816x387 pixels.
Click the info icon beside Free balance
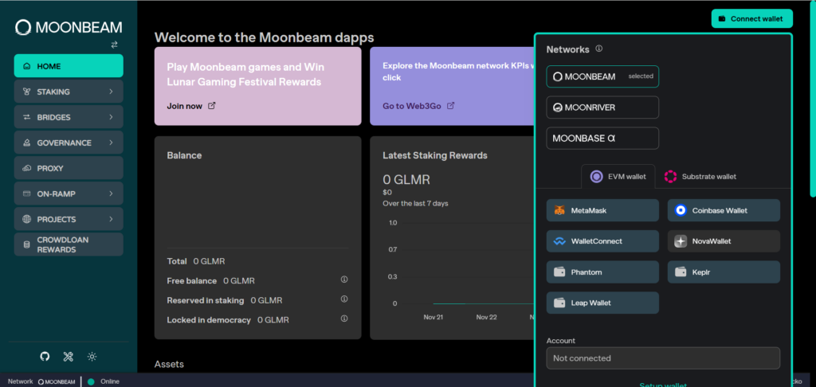point(344,280)
